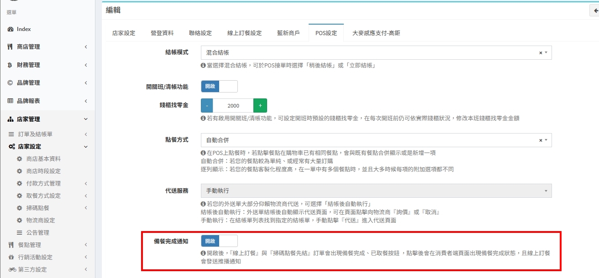Click the plus button to increase 錢櫃找零金
The image size is (599, 278).
click(260, 106)
